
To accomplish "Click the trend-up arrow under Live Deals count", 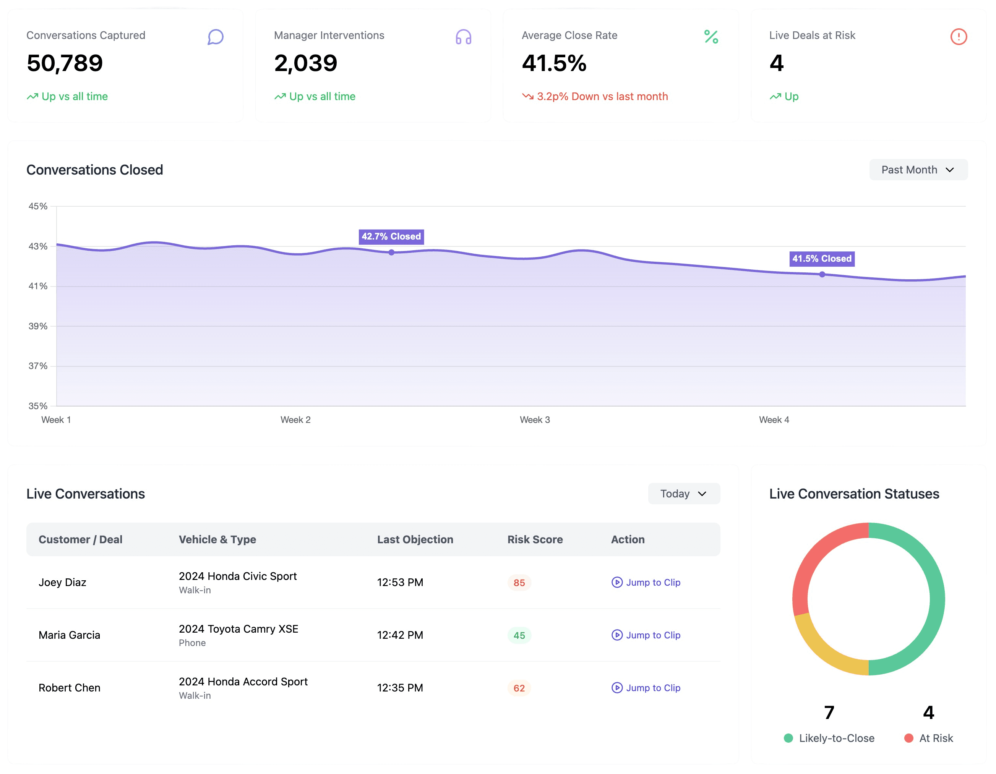I will (775, 97).
